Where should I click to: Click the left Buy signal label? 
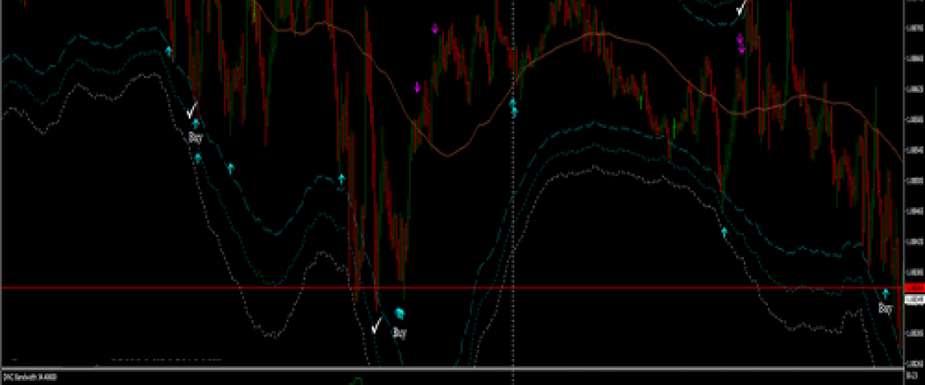click(x=196, y=138)
